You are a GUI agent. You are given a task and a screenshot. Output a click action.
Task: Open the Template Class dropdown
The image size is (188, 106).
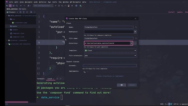pyautogui.click(x=110, y=51)
